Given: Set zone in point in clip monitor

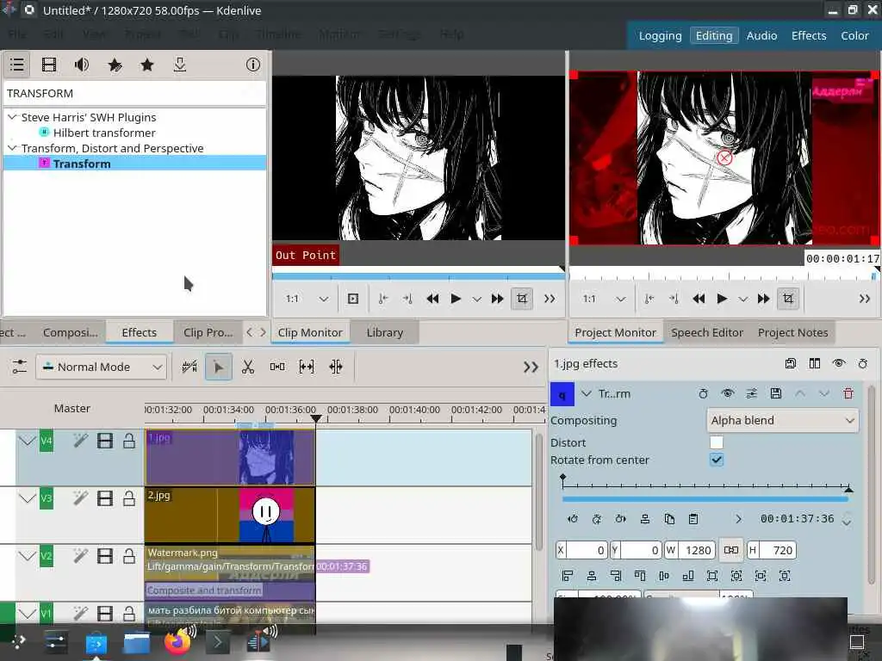Looking at the screenshot, I should coord(383,299).
